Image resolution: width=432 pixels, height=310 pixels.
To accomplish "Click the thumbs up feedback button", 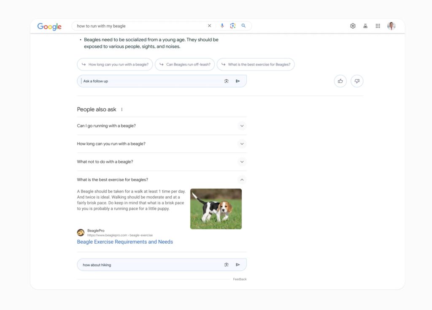I will click(340, 81).
